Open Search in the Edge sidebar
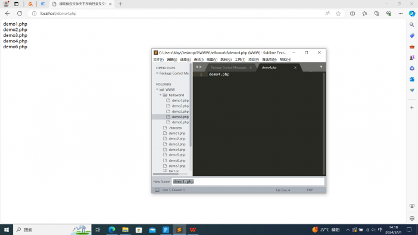 pos(412,24)
